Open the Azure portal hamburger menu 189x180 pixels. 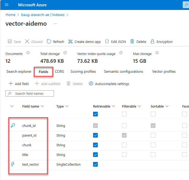coord(7,5)
